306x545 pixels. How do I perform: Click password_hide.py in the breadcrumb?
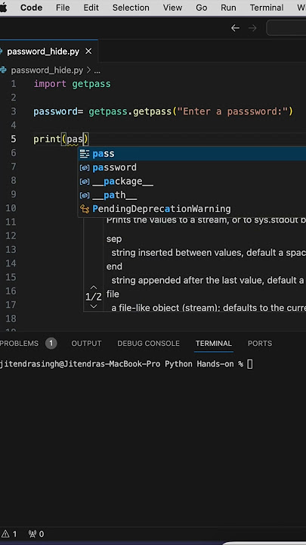(47, 70)
